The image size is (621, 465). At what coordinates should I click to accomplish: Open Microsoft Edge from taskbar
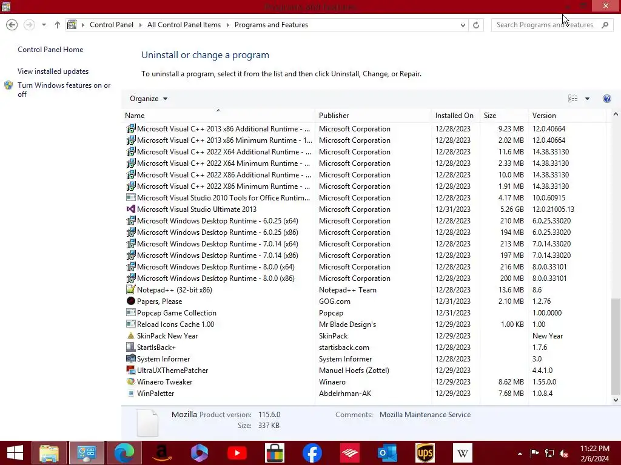pos(124,453)
